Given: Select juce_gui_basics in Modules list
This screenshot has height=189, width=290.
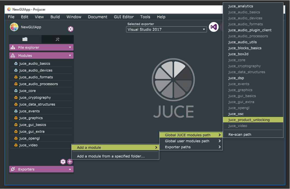Looking at the screenshot, I should pyautogui.click(x=41, y=125).
